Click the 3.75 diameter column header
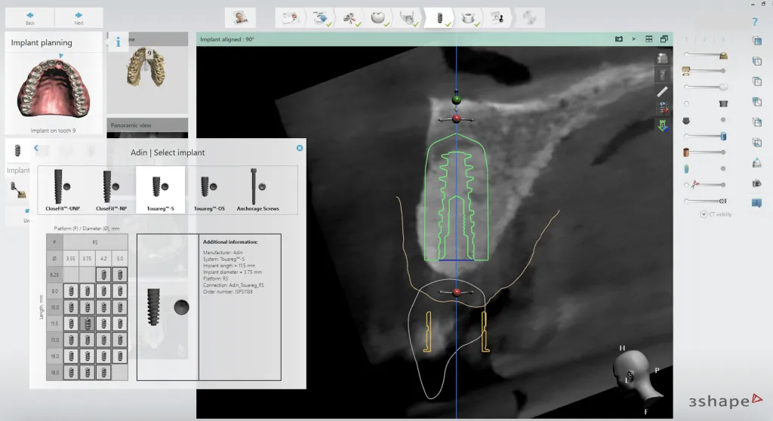This screenshot has width=773, height=421. (x=88, y=258)
